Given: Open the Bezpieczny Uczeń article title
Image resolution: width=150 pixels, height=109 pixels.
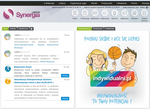Looking at the screenshot, I should coord(23,67).
